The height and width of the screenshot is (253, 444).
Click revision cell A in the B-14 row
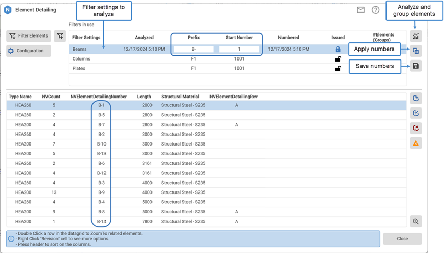(x=237, y=221)
